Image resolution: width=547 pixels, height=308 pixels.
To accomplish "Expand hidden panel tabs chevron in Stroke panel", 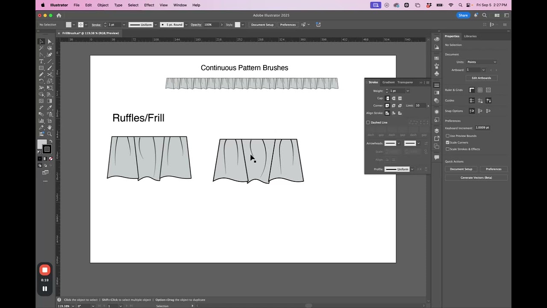I will pos(421,83).
